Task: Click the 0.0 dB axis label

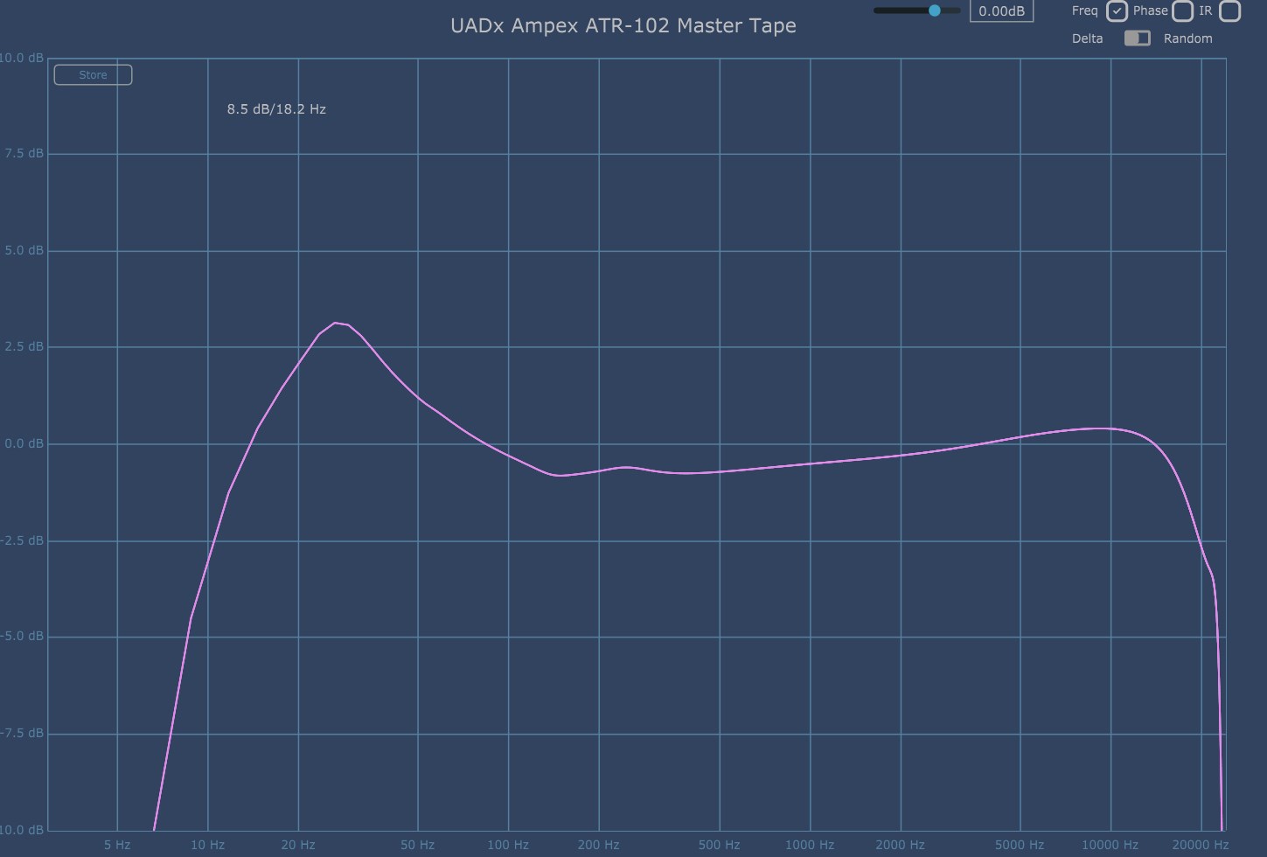Action: 24,443
